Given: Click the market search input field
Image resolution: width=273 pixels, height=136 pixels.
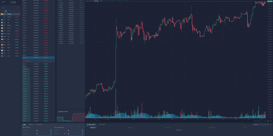Looking at the screenshot, I should pos(10,8).
